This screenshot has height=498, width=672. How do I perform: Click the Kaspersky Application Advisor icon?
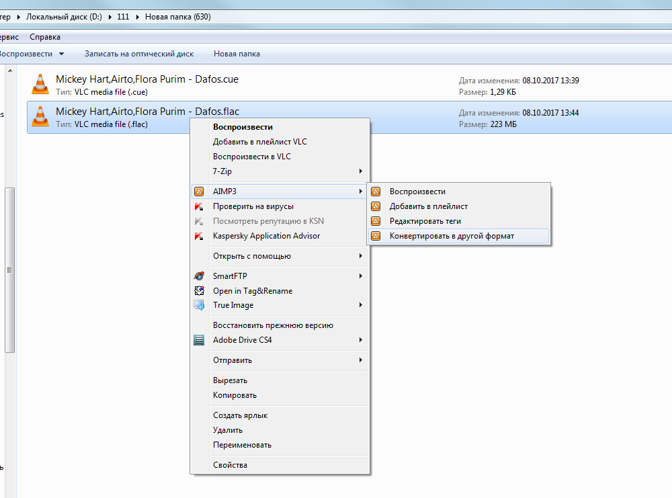(199, 236)
